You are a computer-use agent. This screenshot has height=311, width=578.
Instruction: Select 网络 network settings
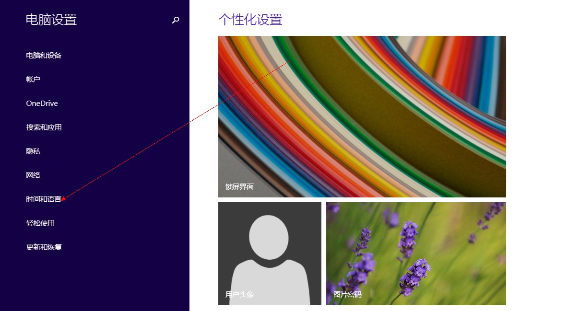[33, 175]
